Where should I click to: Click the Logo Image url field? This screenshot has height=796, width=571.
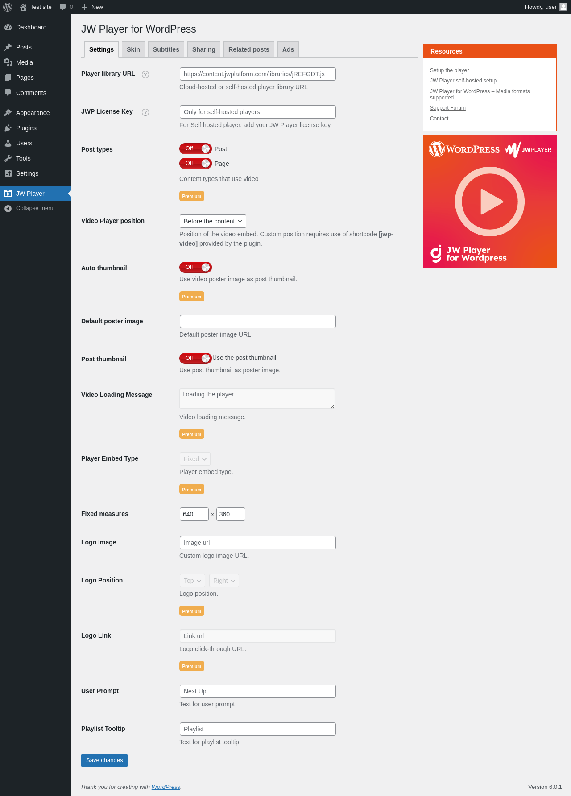coord(258,543)
